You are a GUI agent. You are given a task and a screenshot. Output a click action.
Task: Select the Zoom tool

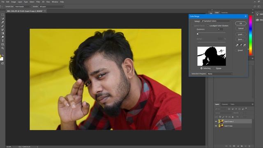[x=2, y=48]
